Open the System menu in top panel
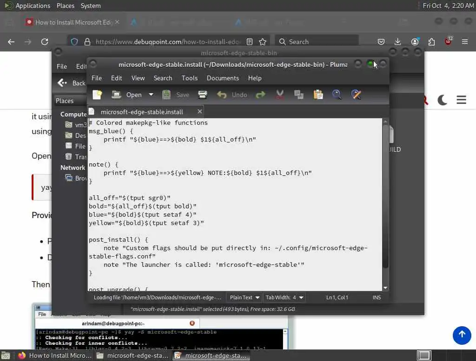The height and width of the screenshot is (361, 476). (x=91, y=6)
